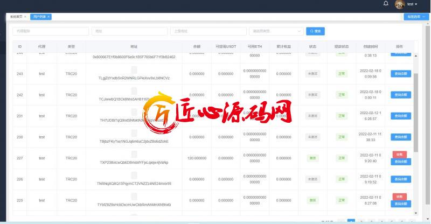Click the highlighted current page number in pagination
This screenshot has width=431, height=224.
point(351,221)
